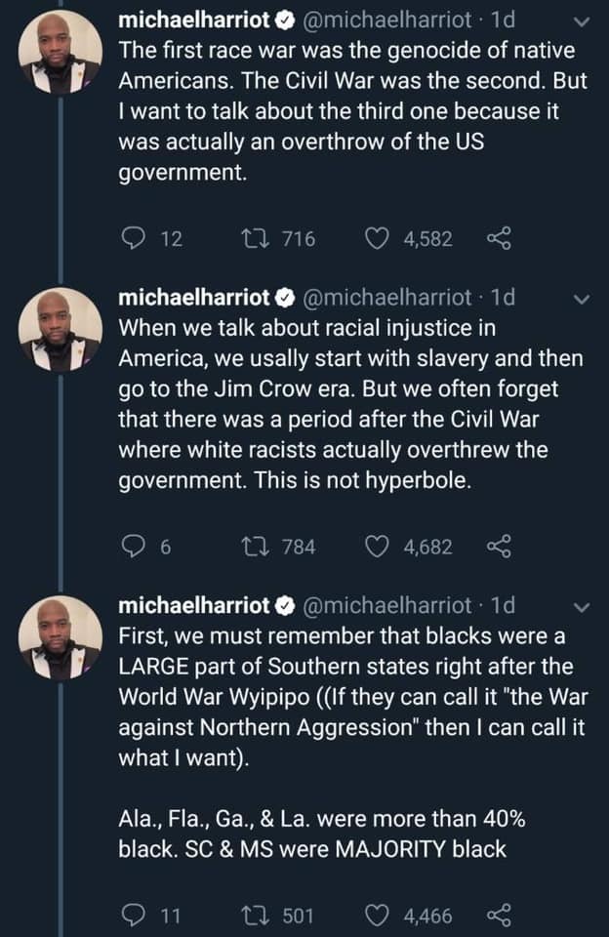The width and height of the screenshot is (609, 937).
Task: Reply to the racial injustice tweet
Action: (x=132, y=548)
